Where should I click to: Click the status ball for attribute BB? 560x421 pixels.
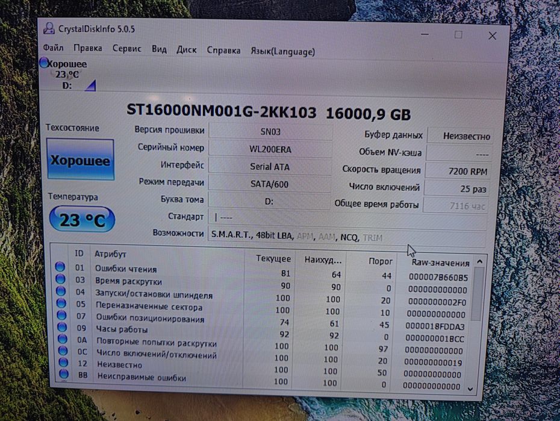[64, 374]
